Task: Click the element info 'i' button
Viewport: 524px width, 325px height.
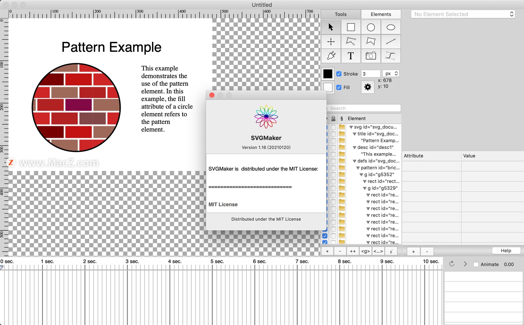Action: (x=391, y=251)
